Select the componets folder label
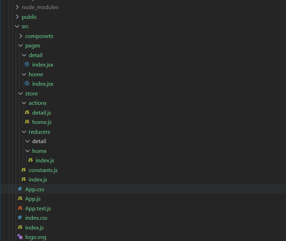 [x=39, y=36]
